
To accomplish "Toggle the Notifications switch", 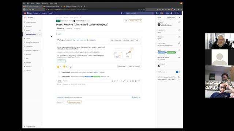I will coord(178,72).
